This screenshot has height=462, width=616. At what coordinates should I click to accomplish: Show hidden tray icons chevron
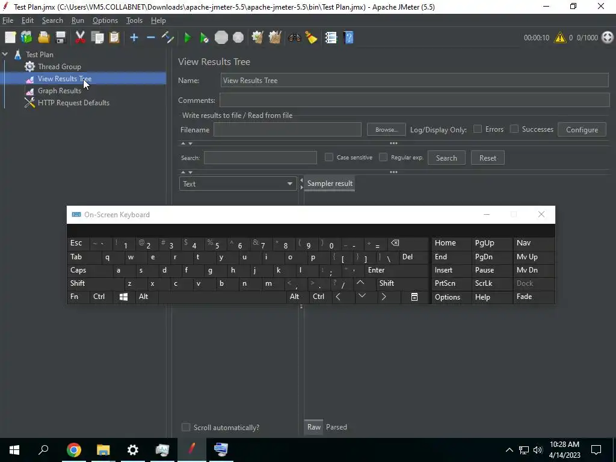pyautogui.click(x=509, y=450)
